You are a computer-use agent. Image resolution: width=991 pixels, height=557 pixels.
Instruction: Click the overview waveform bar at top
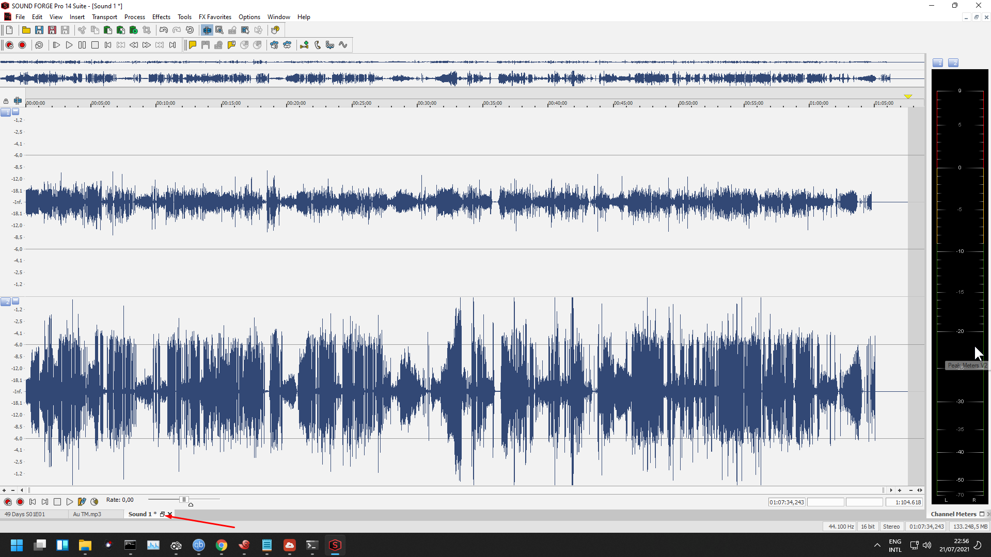tap(462, 71)
